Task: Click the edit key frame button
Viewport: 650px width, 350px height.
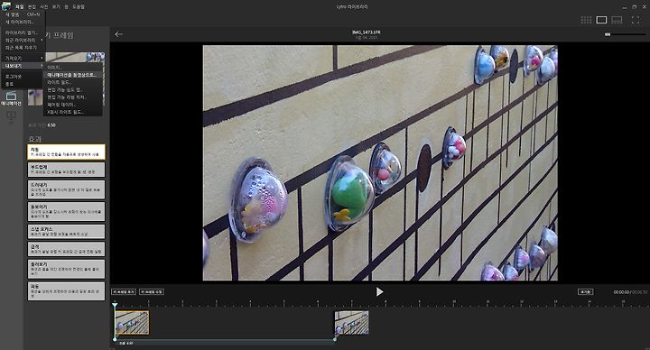Action: click(x=152, y=292)
